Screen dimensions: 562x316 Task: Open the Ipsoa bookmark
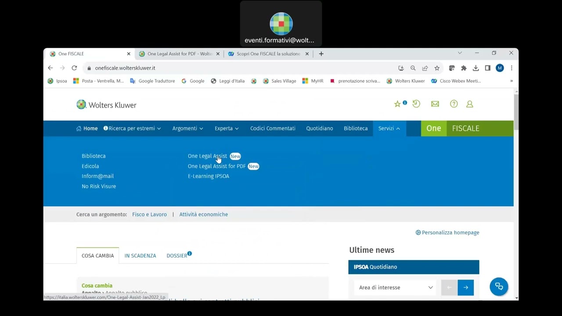(58, 81)
